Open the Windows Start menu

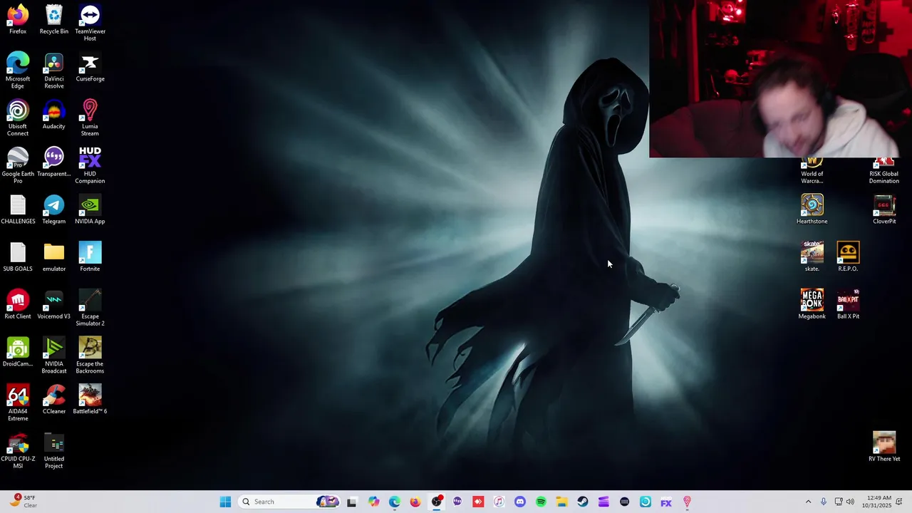225,502
